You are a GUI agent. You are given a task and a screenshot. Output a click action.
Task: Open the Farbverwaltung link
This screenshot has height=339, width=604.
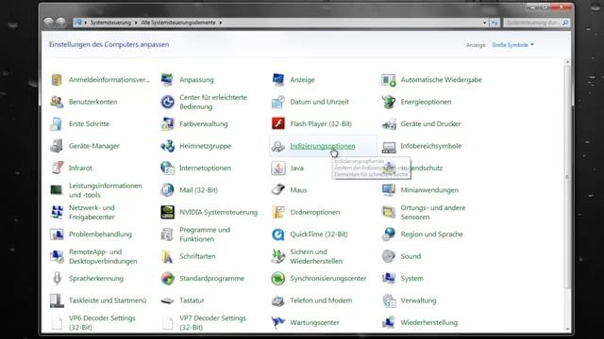click(204, 123)
